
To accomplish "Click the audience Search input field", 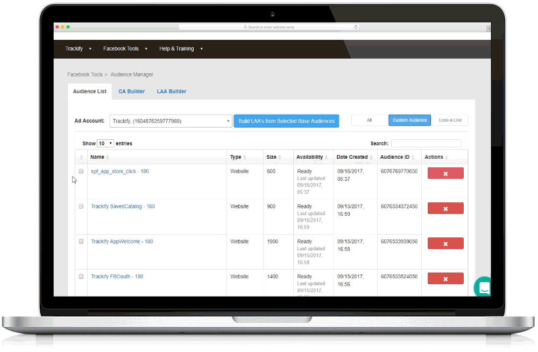I will 426,143.
